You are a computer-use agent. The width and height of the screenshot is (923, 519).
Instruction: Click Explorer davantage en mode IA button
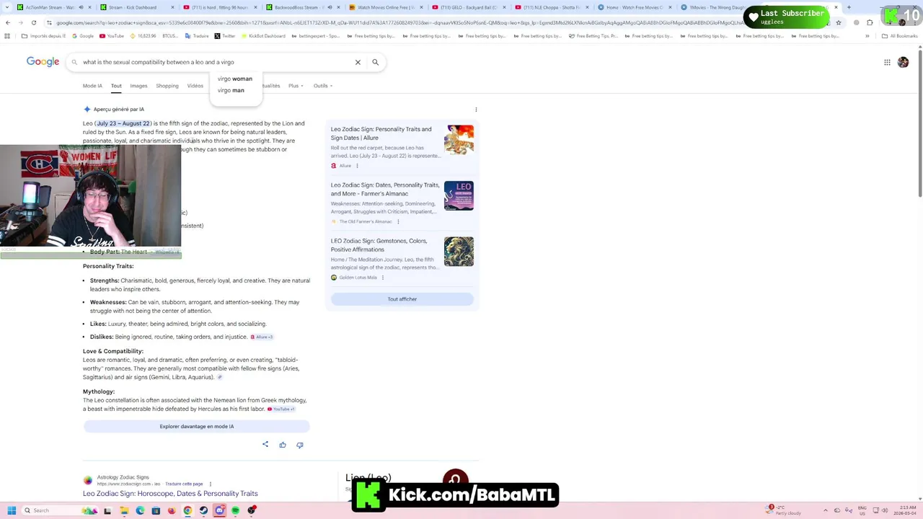197,426
